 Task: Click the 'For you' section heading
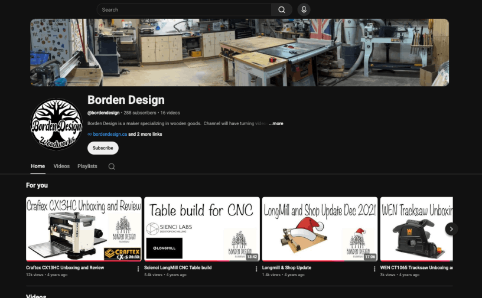37,185
